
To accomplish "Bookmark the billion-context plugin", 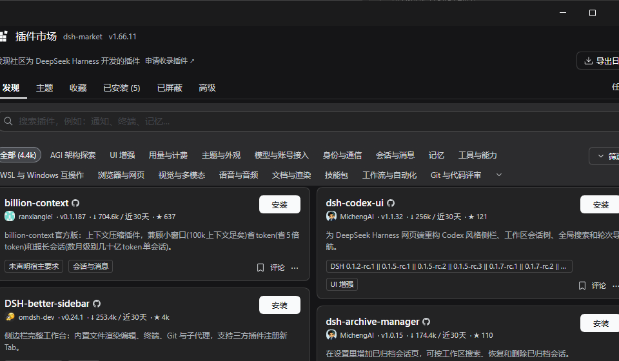I will pyautogui.click(x=260, y=268).
